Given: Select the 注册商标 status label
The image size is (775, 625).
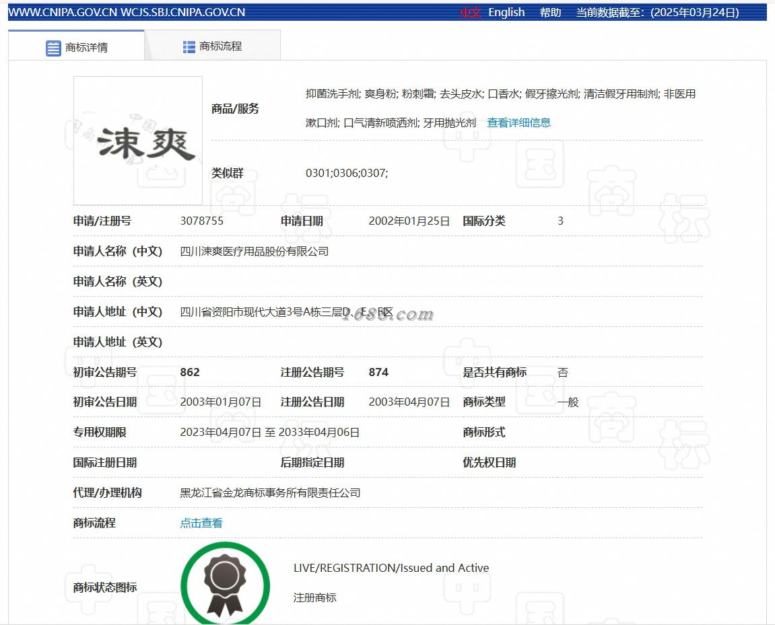Looking at the screenshot, I should [x=315, y=598].
